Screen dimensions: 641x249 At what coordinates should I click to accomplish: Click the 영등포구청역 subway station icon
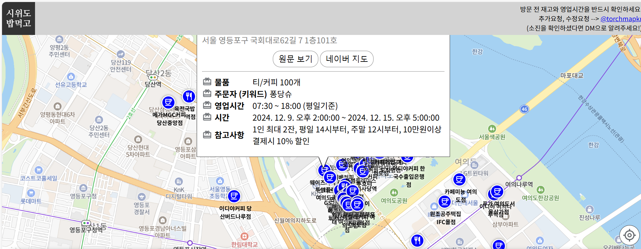(86, 223)
